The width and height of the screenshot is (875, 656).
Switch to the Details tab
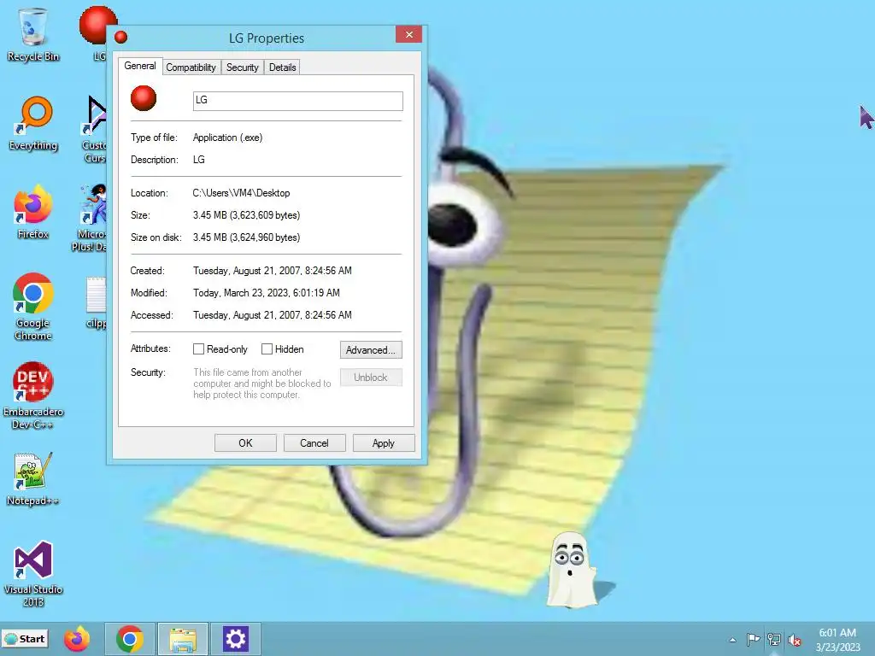pos(282,67)
